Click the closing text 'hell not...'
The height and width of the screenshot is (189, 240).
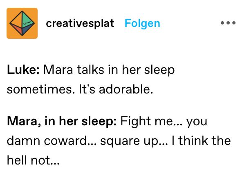point(33,160)
